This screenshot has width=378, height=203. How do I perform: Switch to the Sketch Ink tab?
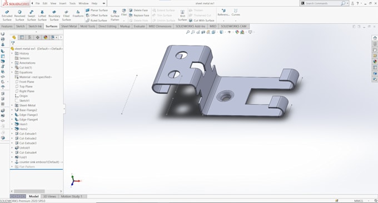tap(35, 26)
